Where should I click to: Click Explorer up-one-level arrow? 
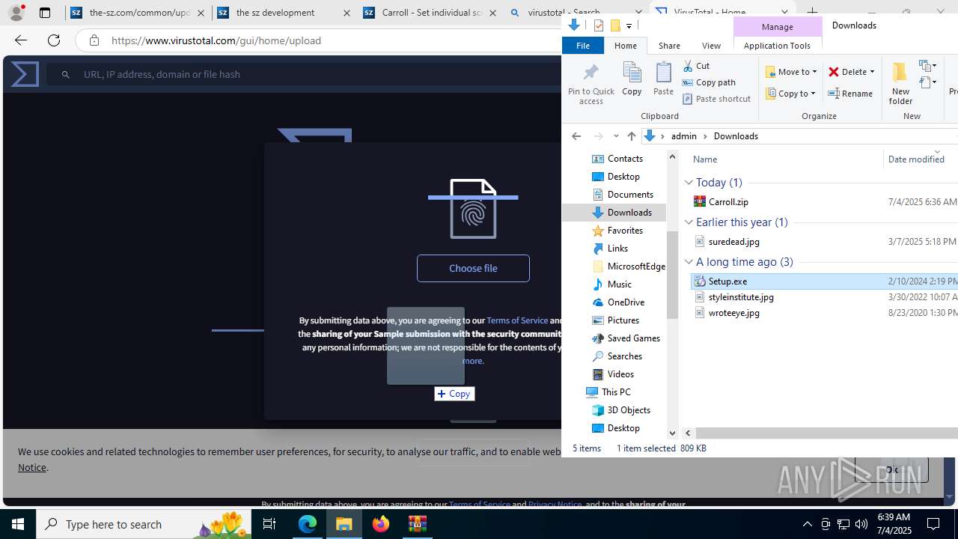(x=631, y=136)
